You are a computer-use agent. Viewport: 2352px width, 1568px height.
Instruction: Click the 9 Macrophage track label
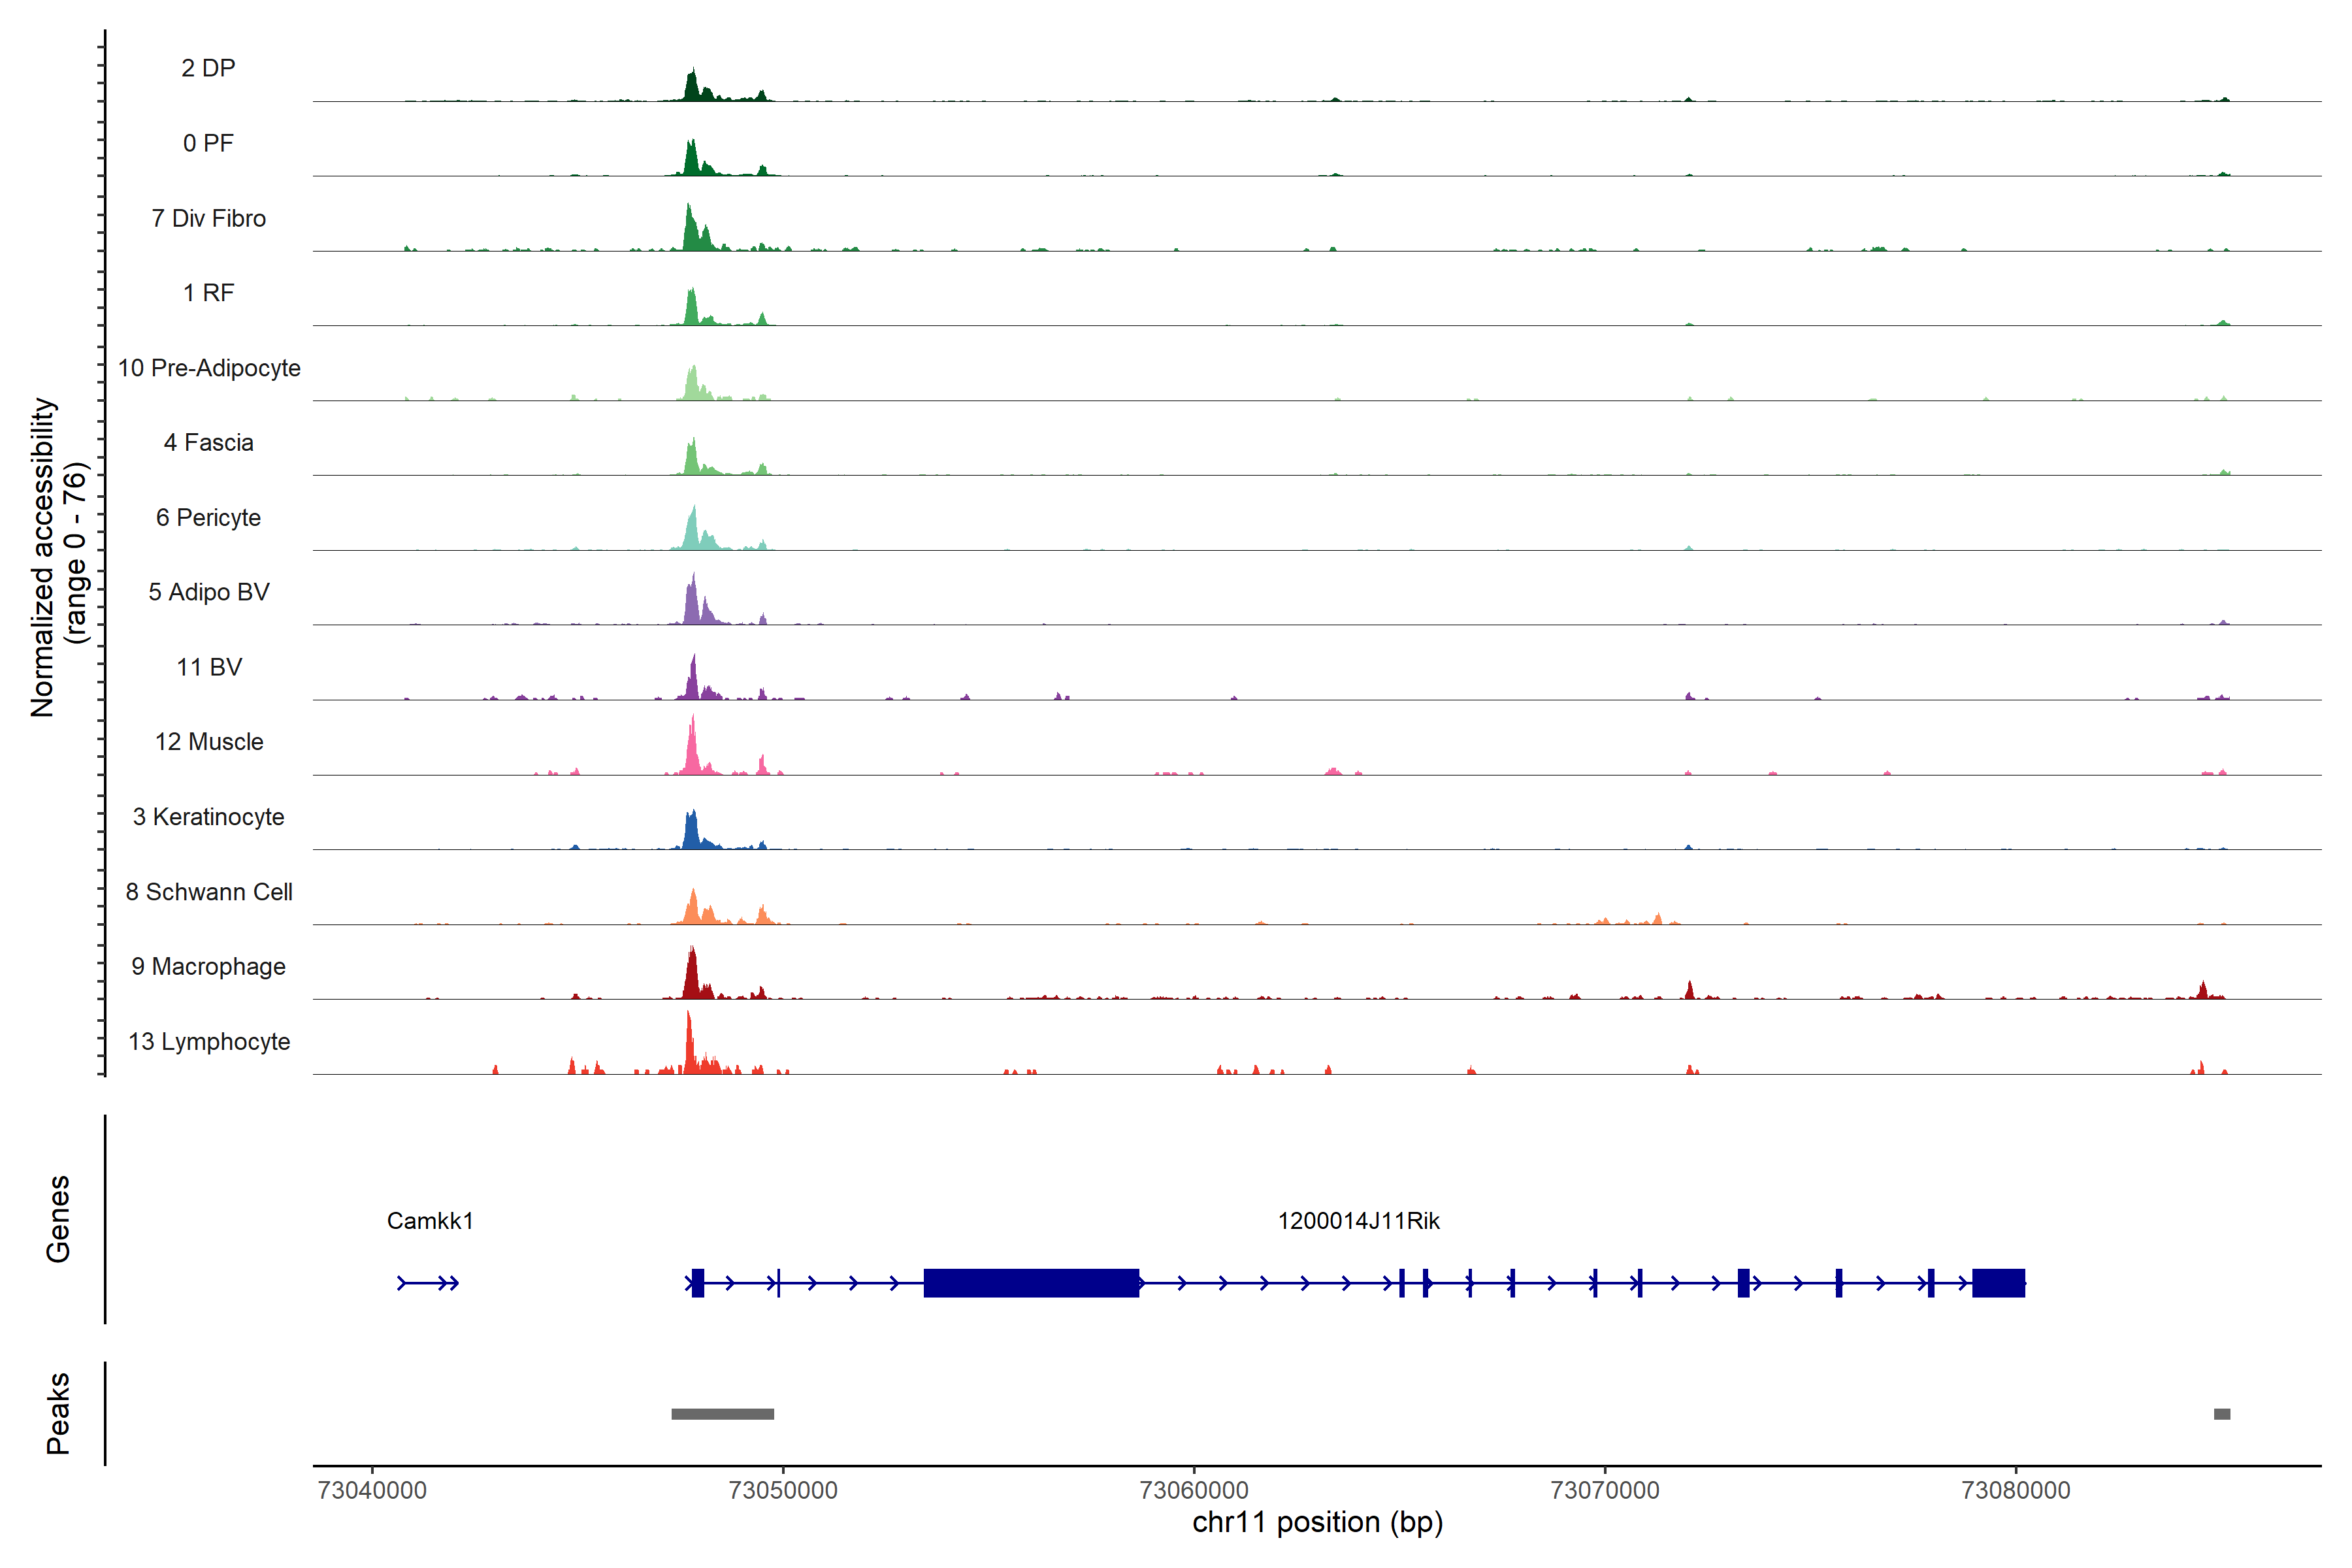tap(208, 967)
